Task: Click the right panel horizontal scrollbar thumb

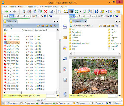Action: click(x=74, y=53)
